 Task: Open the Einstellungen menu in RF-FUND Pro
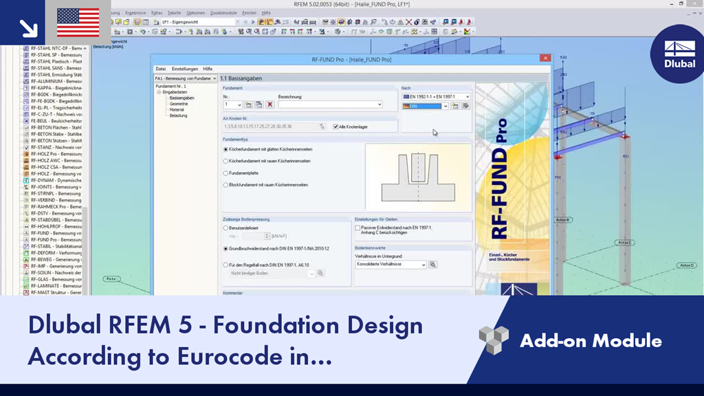click(x=184, y=69)
